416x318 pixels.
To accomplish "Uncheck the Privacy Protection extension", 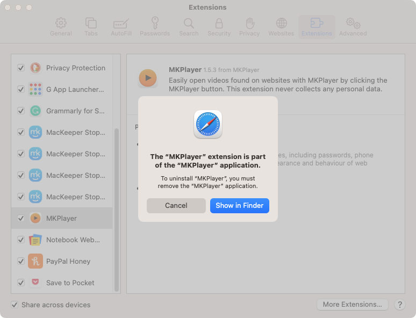I will click(21, 68).
